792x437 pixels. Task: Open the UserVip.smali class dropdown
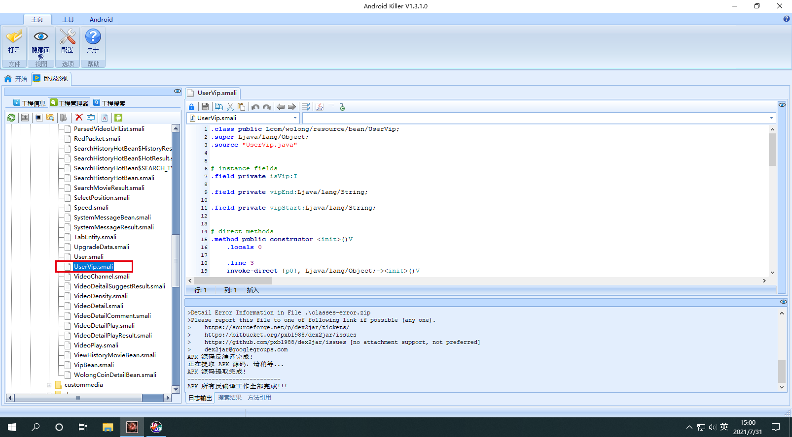295,118
